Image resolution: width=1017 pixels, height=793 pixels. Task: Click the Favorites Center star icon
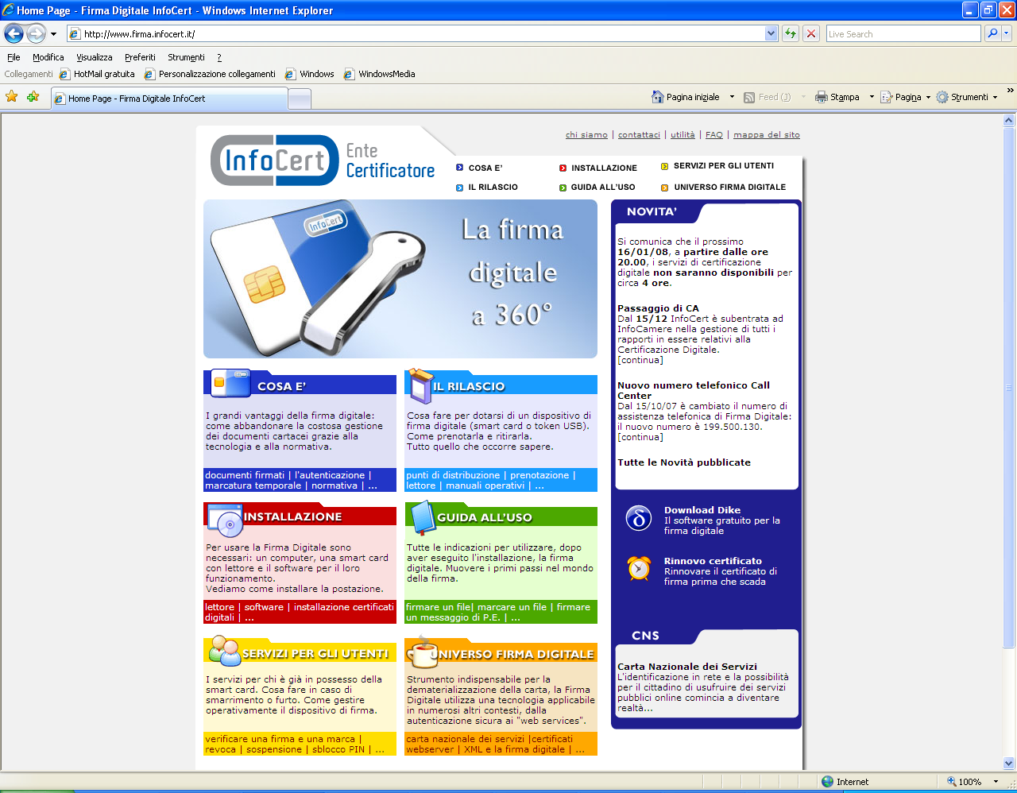point(11,97)
